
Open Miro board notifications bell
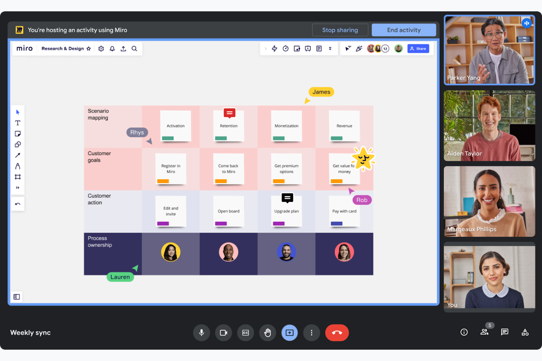[112, 48]
